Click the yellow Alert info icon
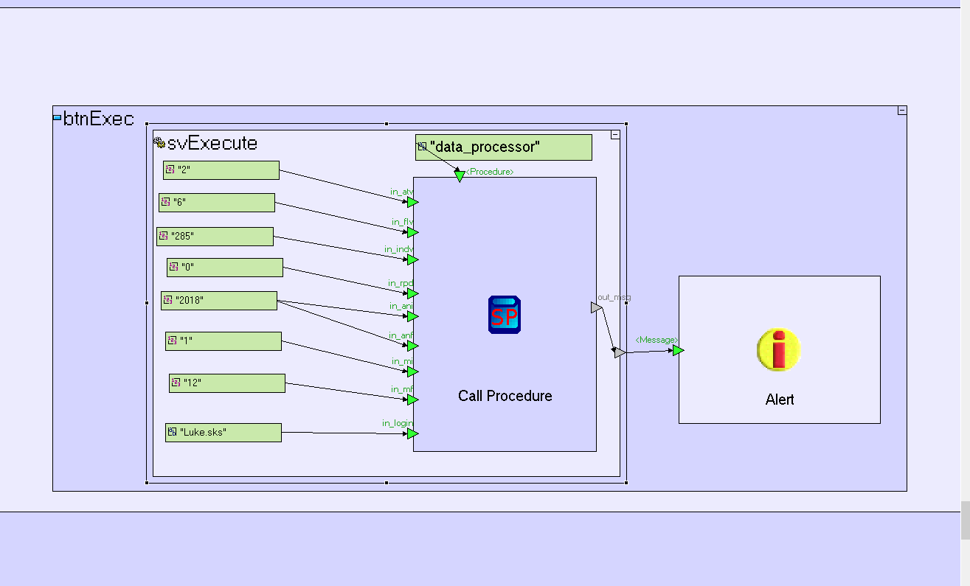970x586 pixels. pyautogui.click(x=779, y=349)
